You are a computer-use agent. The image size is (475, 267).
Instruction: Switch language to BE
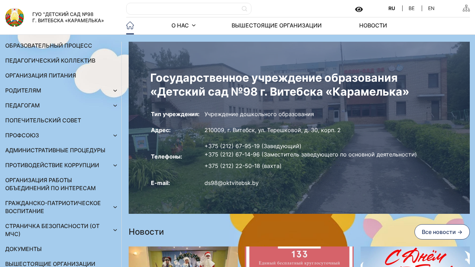412,8
